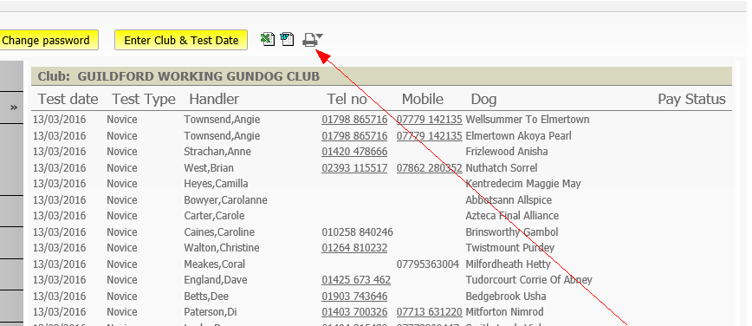This screenshot has width=752, height=326.
Task: Select handler Caines,Caroline
Action: pyautogui.click(x=220, y=232)
